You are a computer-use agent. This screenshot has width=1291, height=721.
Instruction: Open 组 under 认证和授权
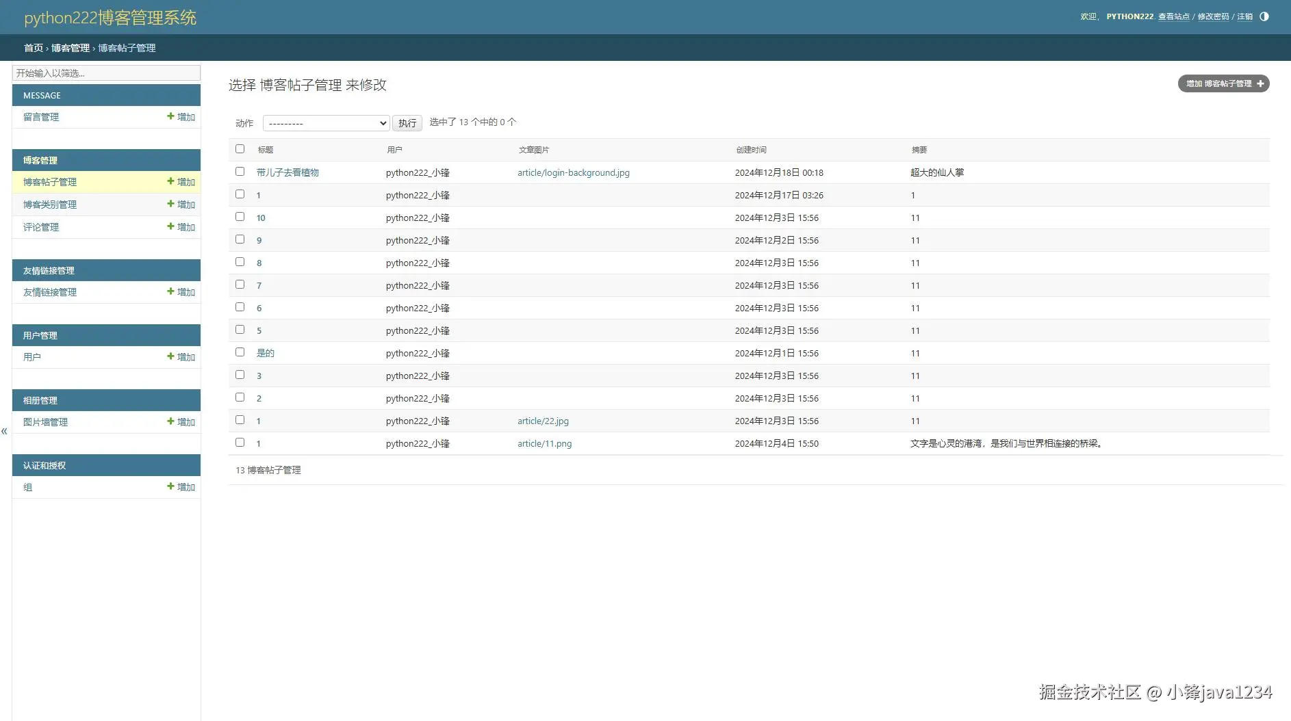[28, 487]
